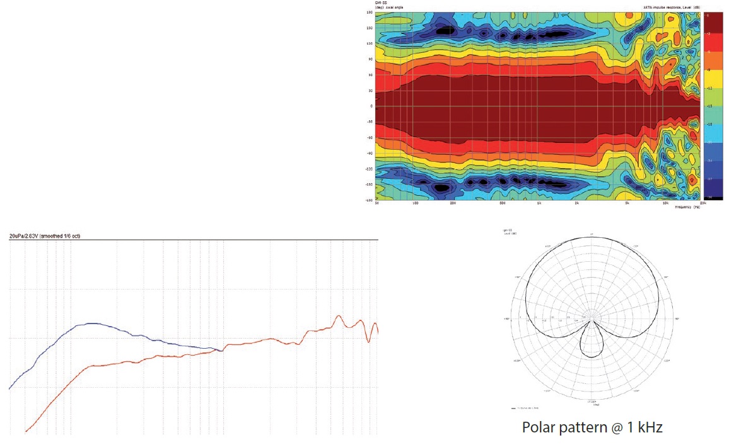
Task: Click the '20uPa/2.83V (smoothed 1/6 oct)' label
Action: point(44,236)
